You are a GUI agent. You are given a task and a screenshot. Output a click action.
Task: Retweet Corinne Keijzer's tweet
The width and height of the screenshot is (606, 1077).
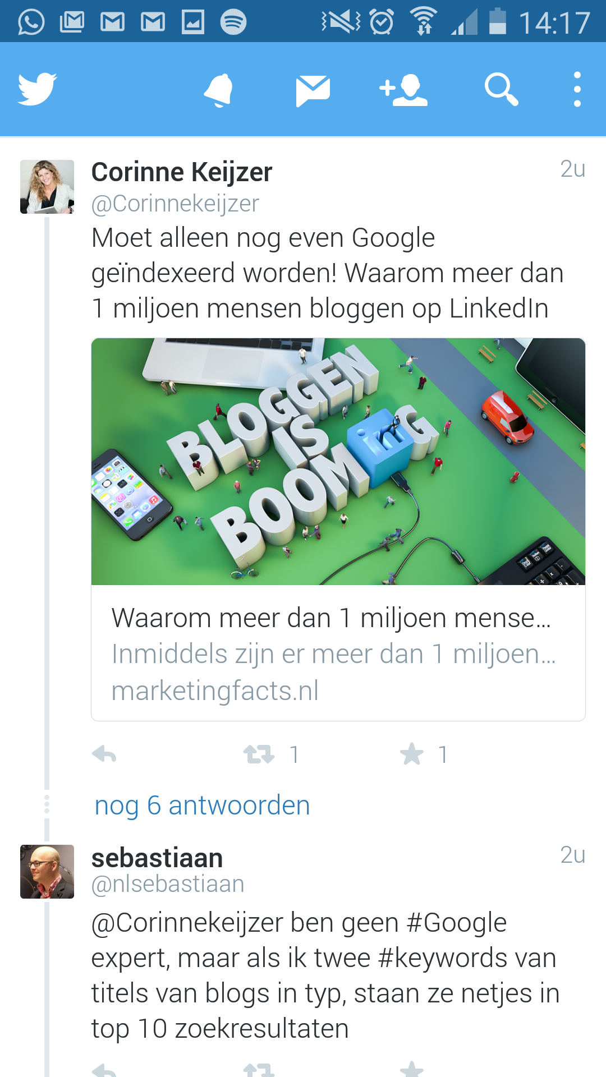259,754
